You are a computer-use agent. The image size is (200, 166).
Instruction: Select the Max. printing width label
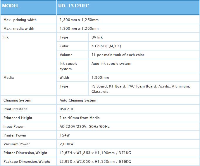tap(20, 20)
